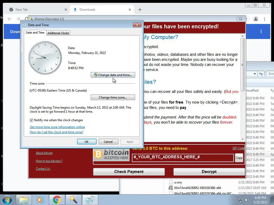Screen dimensions: 274x205
Task: Click the ransom note scrollbar thumb
Action: point(242,65)
